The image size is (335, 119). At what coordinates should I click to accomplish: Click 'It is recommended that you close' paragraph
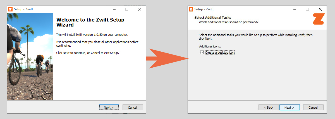tap(97, 44)
